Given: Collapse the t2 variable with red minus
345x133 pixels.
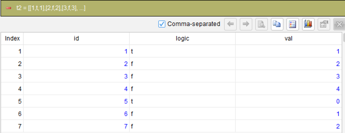Looking at the screenshot, I should [x=9, y=8].
